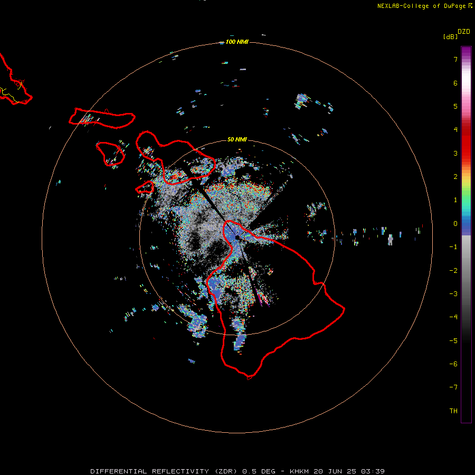Click the -2 value on color scale
The image size is (475, 475).
(x=453, y=271)
